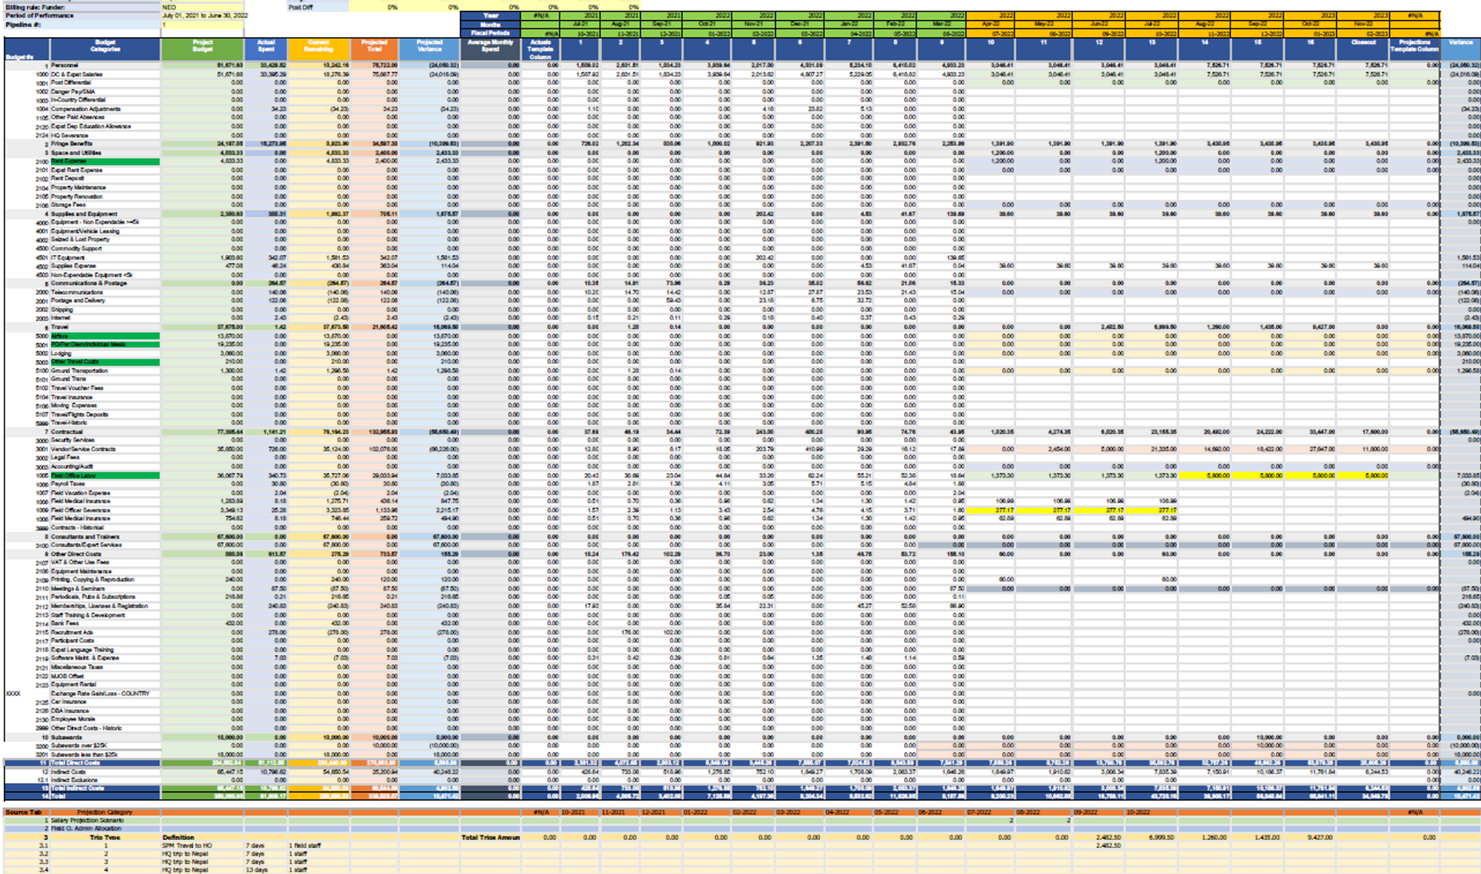Click the Period of Performance date cell
Image resolution: width=1481 pixels, height=874 pixels.
[205, 15]
